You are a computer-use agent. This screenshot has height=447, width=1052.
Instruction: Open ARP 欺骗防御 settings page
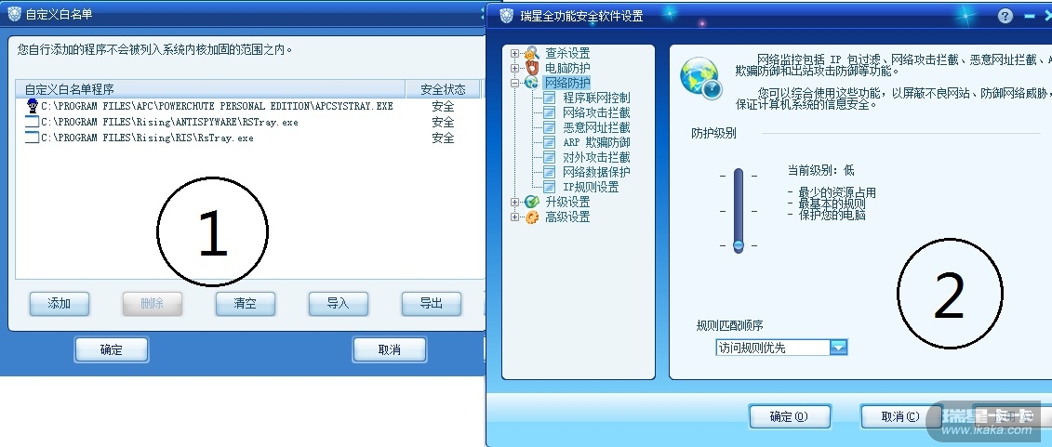[x=596, y=142]
